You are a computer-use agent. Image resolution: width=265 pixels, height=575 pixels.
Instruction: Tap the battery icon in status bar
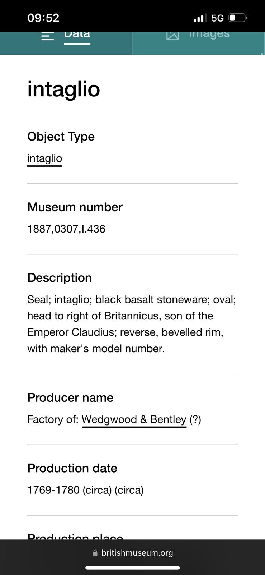(x=237, y=18)
